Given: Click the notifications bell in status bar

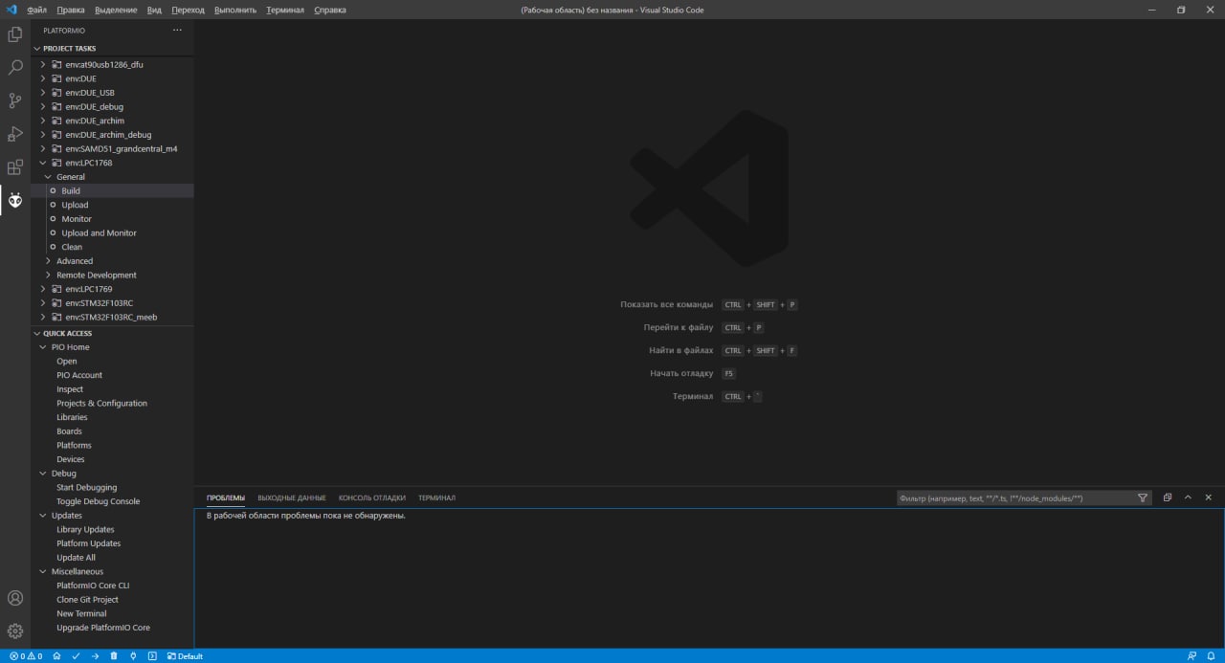Looking at the screenshot, I should coord(1211,656).
